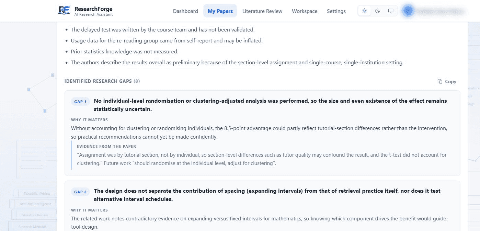Copy the identified research gaps
The image size is (480, 231).
coord(447,81)
